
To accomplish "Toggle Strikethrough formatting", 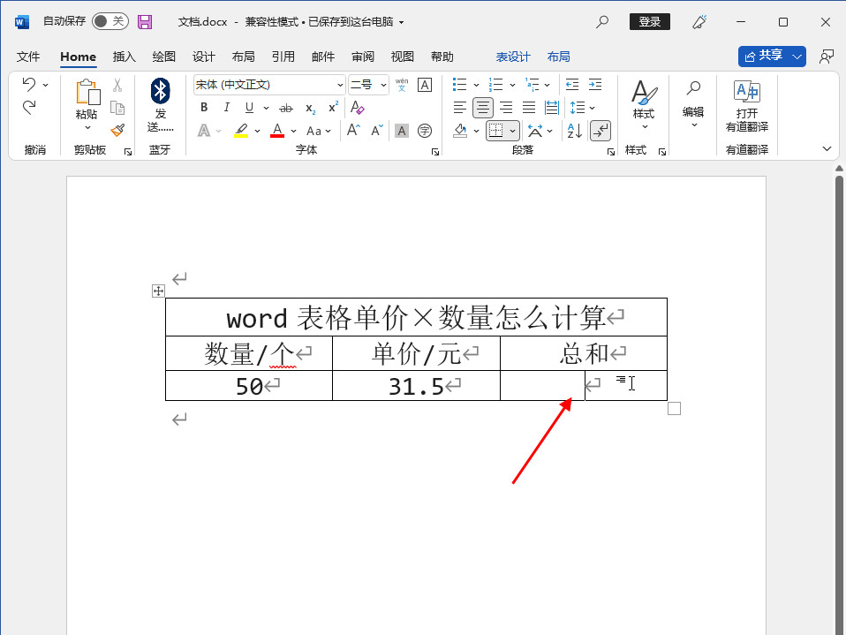I will pyautogui.click(x=286, y=108).
